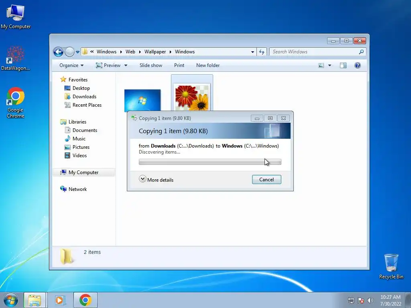
Task: Open the Windows Start button
Action: (x=11, y=300)
